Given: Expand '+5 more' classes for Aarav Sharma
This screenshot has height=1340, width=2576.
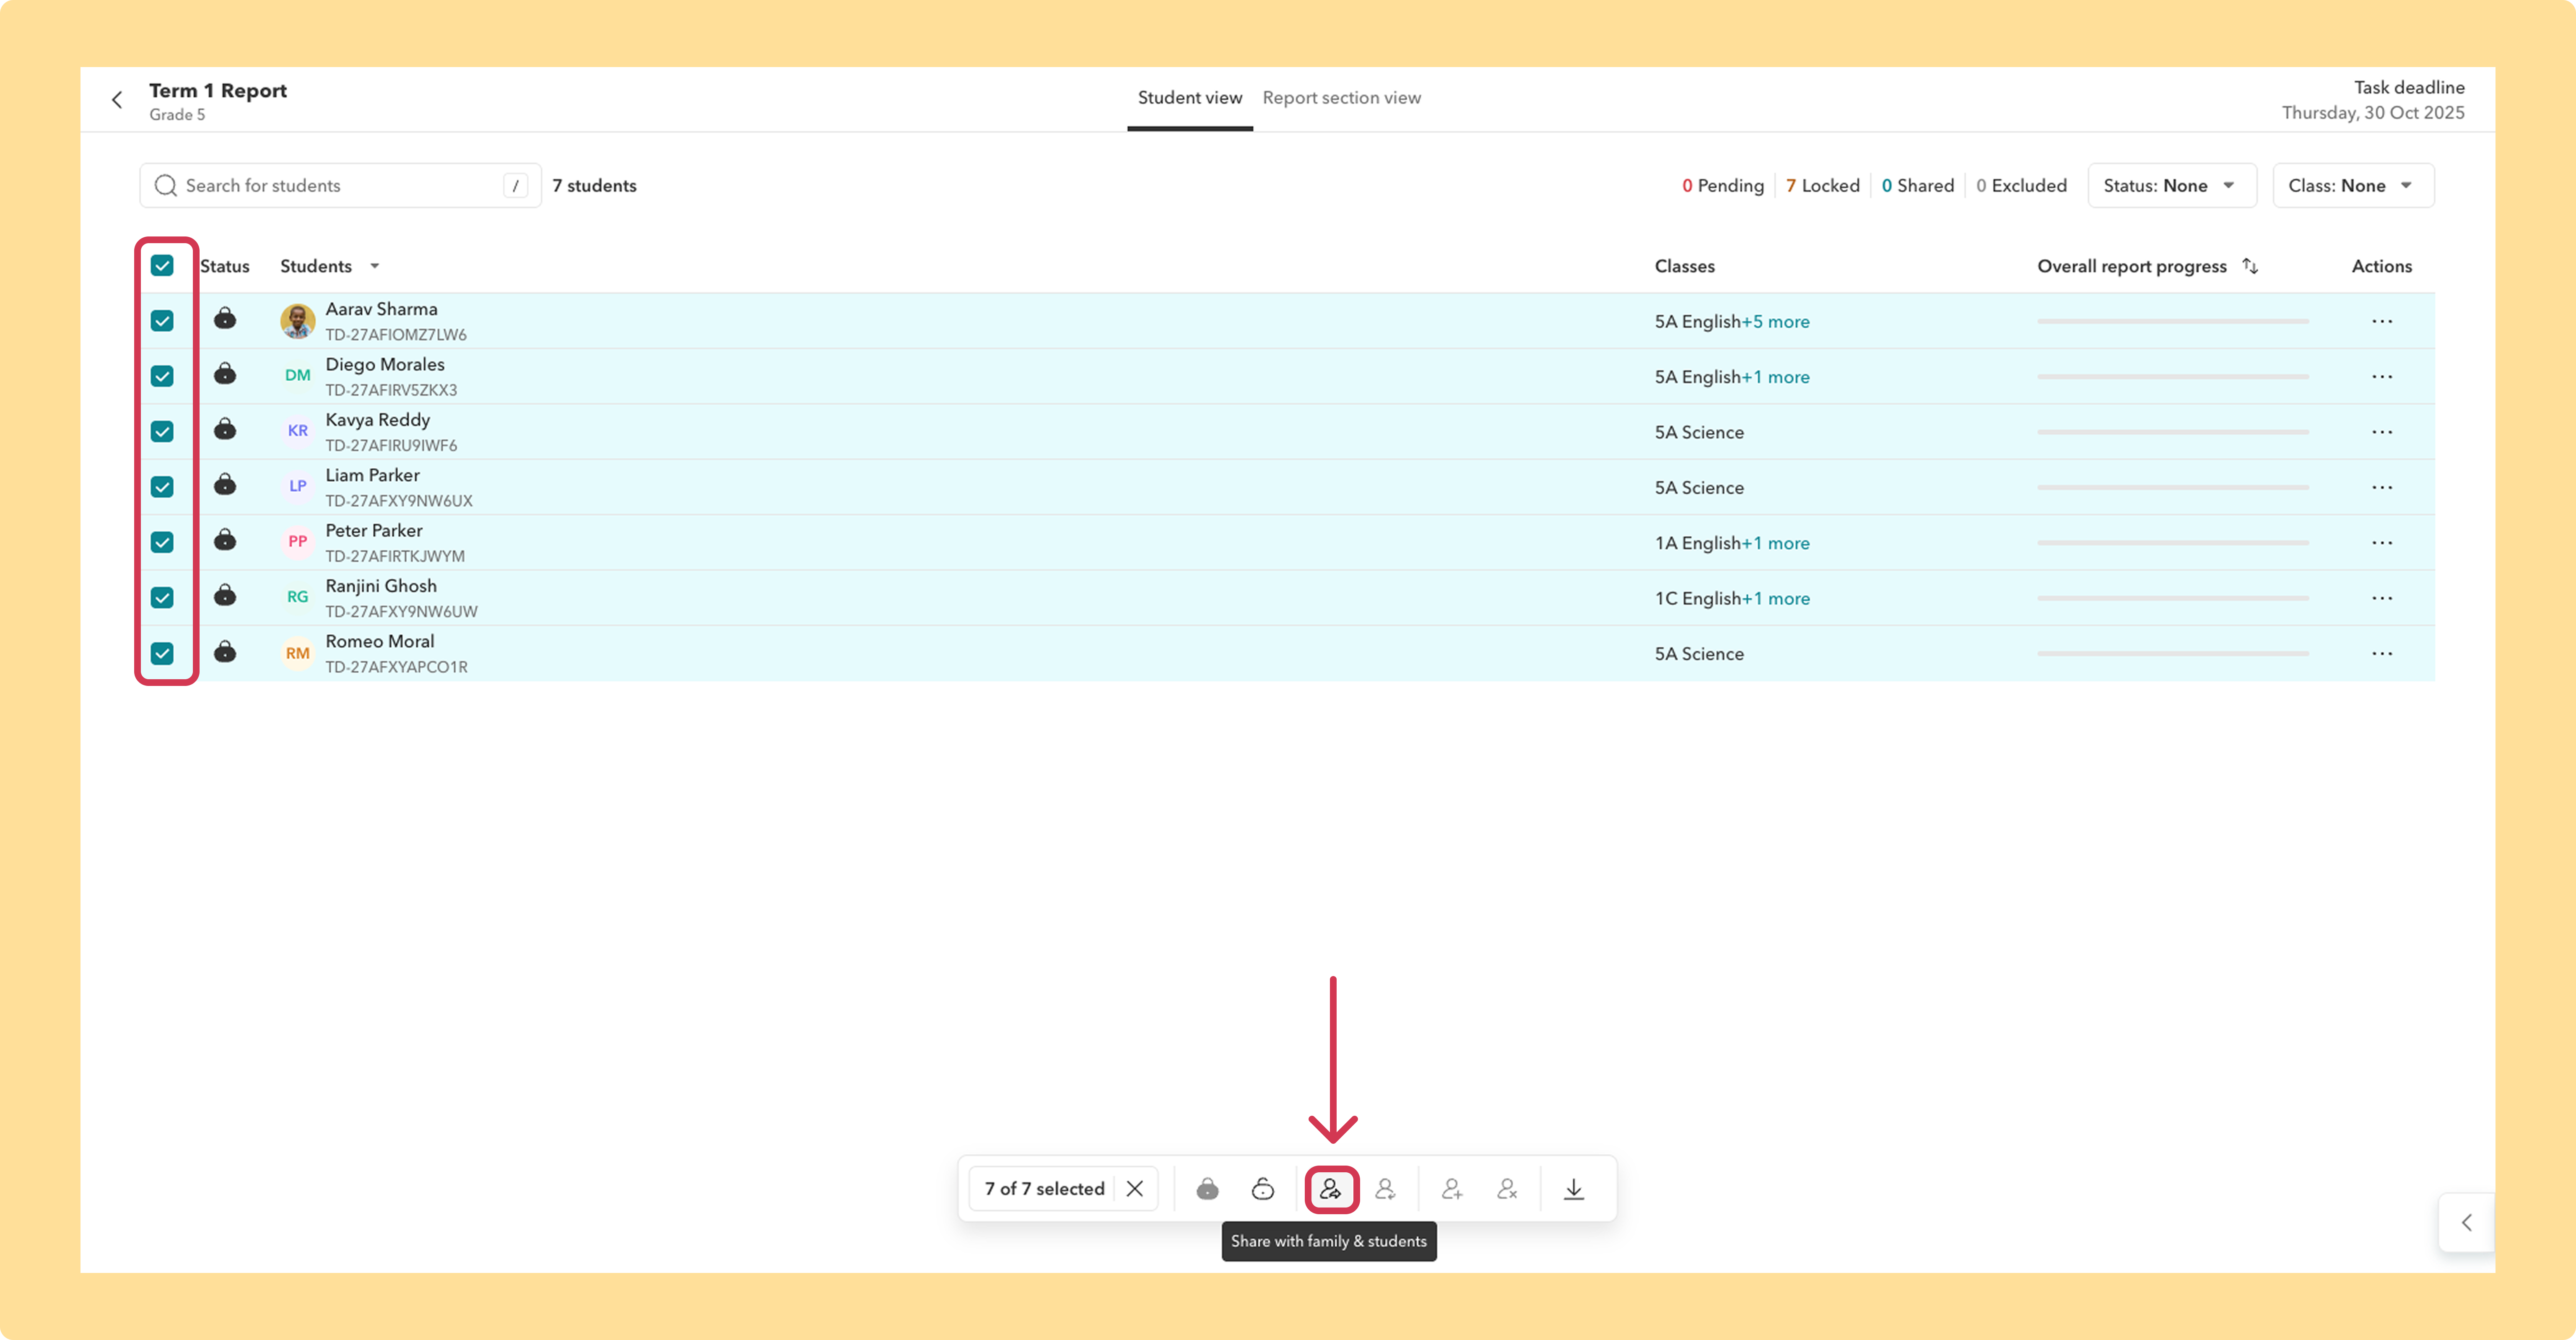Looking at the screenshot, I should (1776, 322).
